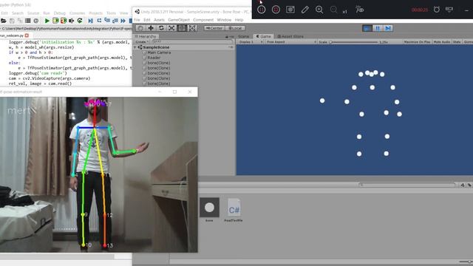Viewport: 473px width, 266px height.
Task: Click Spyder's Run selection icon
Action: [72, 21]
